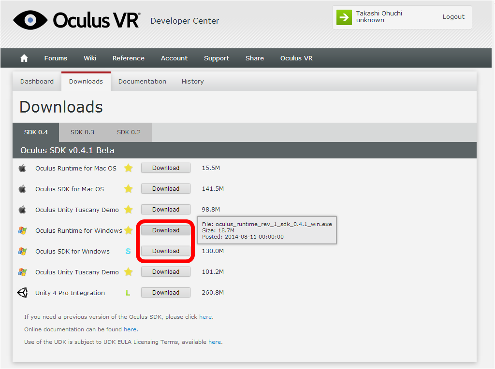
Task: Click 'Oculus SDK for Windows' label
Action: 73,252
